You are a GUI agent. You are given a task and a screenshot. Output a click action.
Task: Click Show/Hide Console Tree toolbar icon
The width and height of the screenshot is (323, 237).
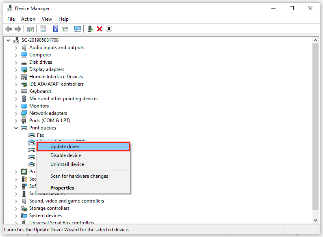click(30, 29)
